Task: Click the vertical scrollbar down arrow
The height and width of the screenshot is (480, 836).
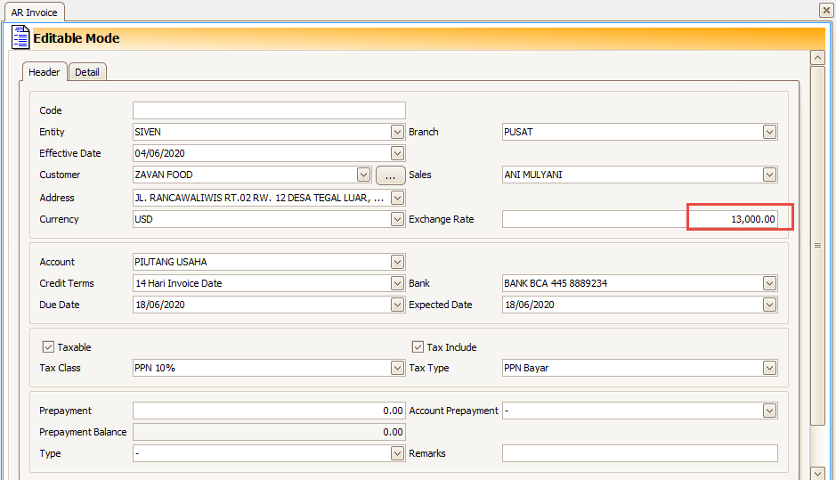Action: point(818,473)
